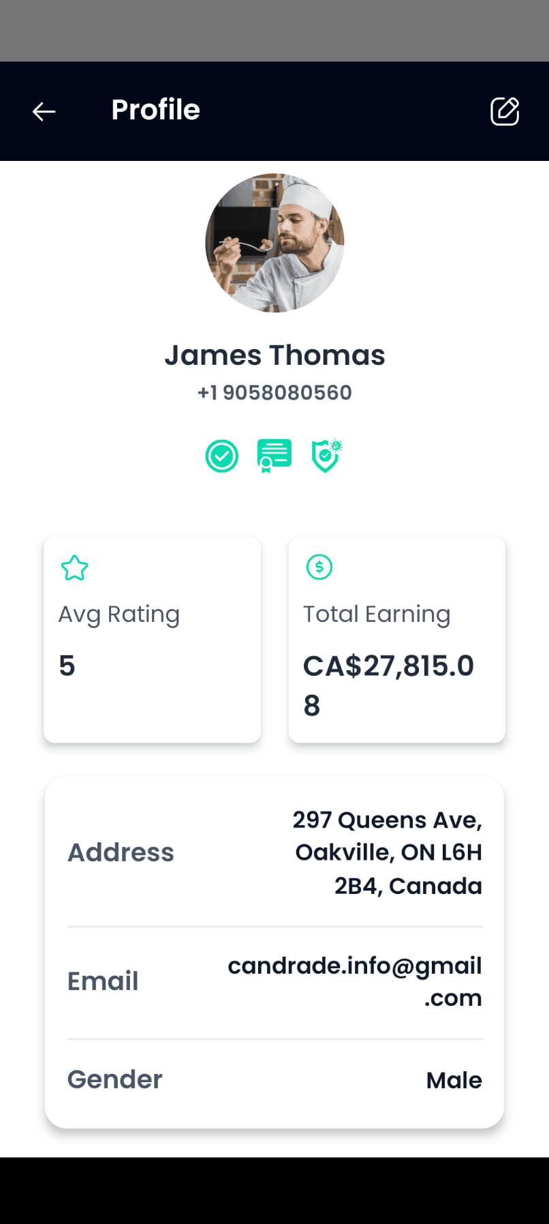Open the Total Earning card

click(397, 640)
